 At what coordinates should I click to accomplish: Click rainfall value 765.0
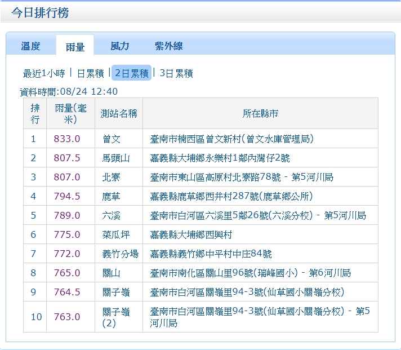[x=67, y=273]
